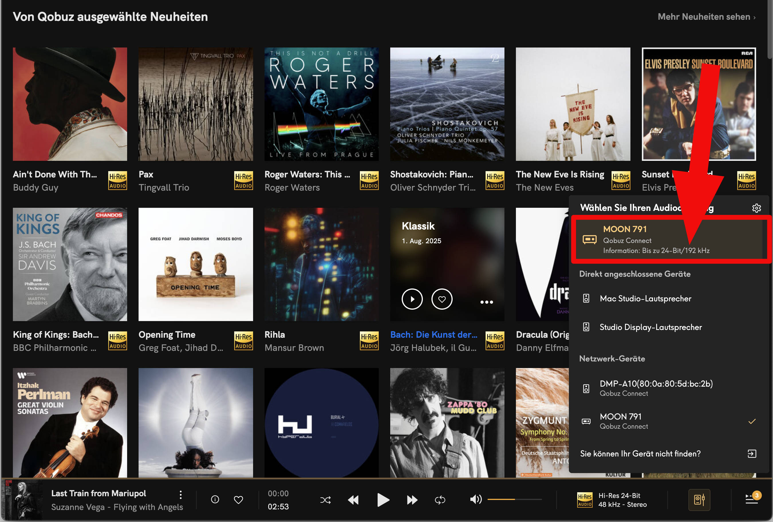Open King of Kings Bach album cover

pos(70,264)
